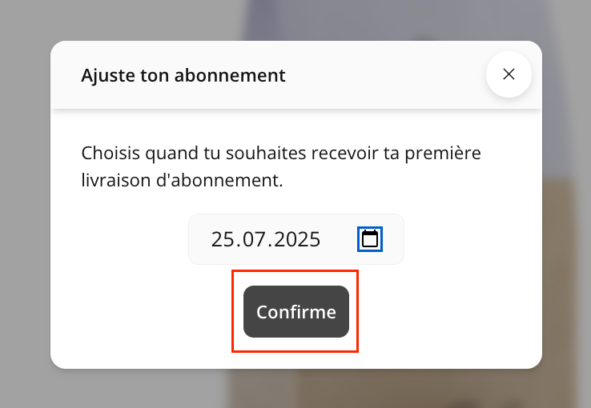Click the blurred background below the dialog
The height and width of the screenshot is (408, 591).
tap(295, 390)
